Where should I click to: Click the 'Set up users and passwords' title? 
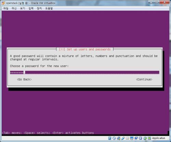pyautogui.click(x=89, y=49)
